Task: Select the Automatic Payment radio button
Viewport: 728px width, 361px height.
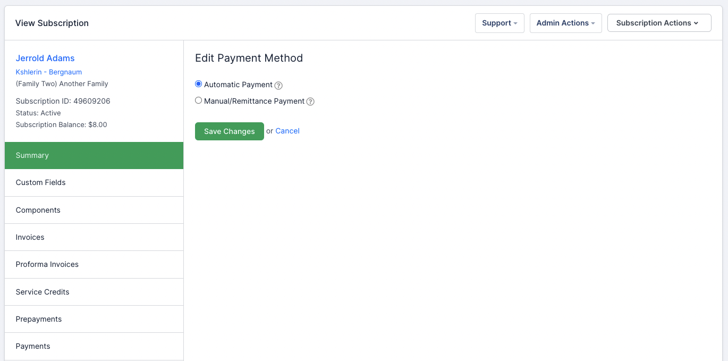Action: click(x=199, y=84)
